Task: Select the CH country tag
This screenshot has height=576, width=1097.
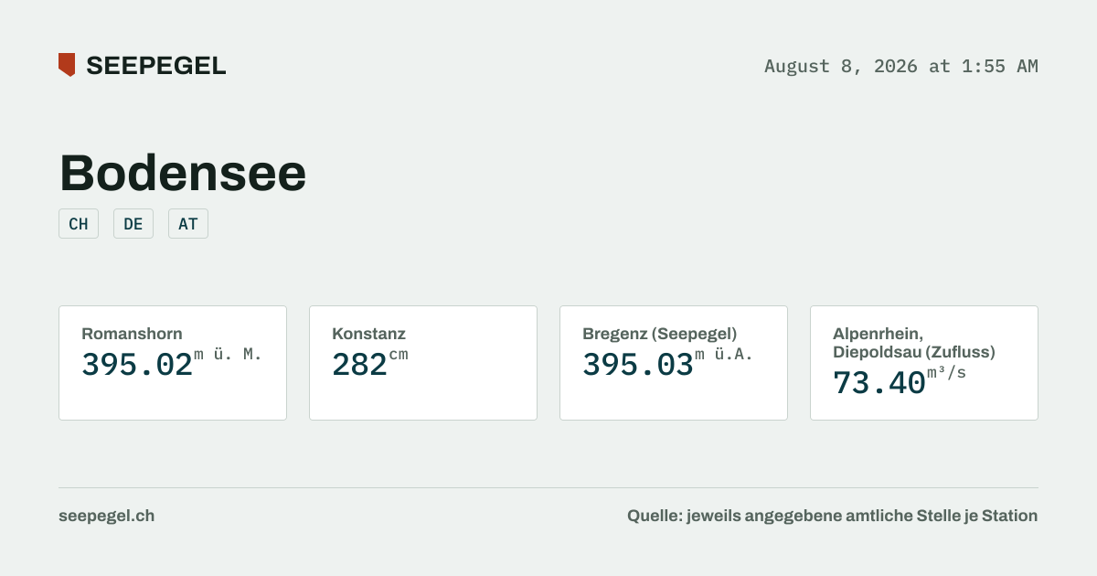Action: click(79, 224)
